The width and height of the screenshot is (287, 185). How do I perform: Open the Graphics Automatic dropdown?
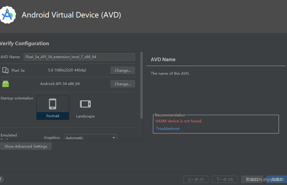pos(90,137)
